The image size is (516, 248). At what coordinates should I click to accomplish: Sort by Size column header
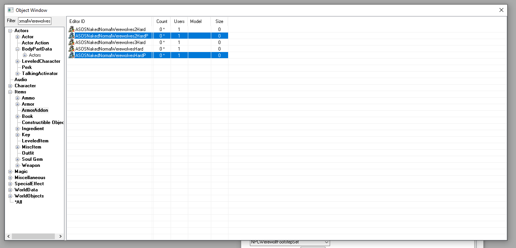219,21
